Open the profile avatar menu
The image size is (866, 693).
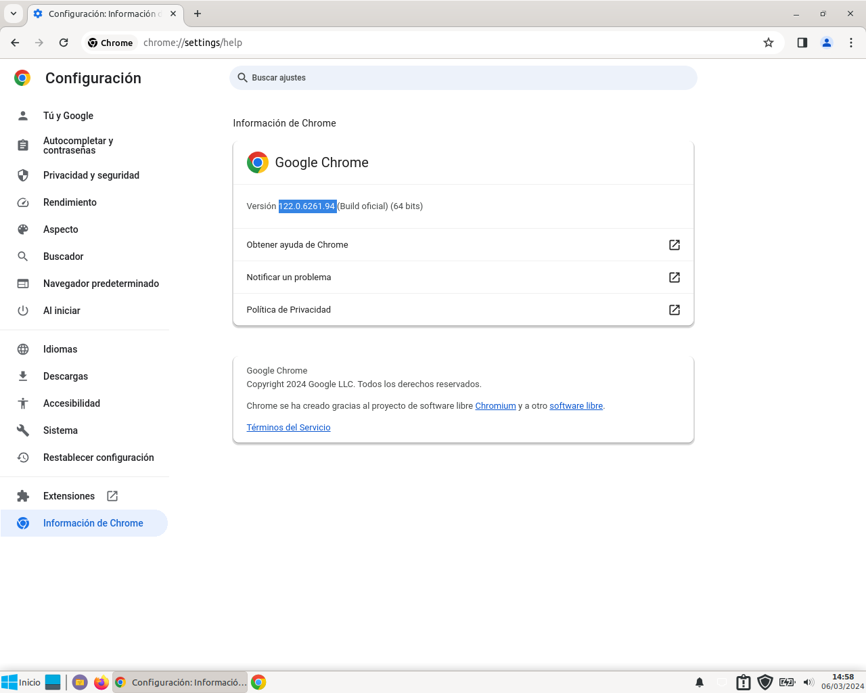pyautogui.click(x=827, y=43)
